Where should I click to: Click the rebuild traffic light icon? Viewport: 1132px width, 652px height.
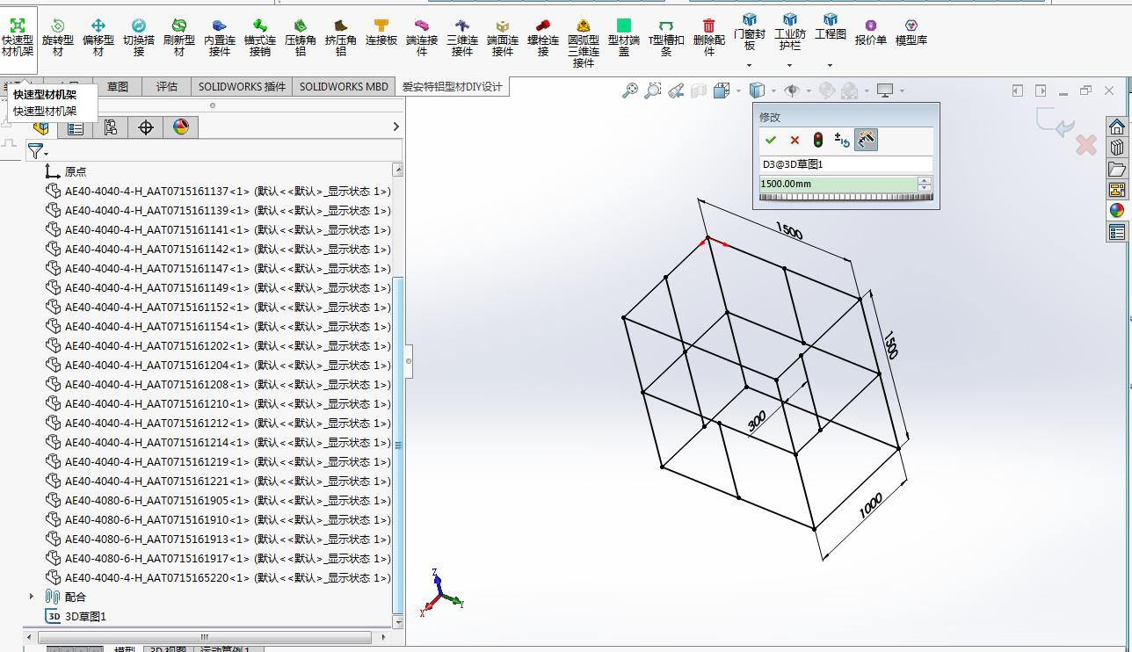click(818, 140)
